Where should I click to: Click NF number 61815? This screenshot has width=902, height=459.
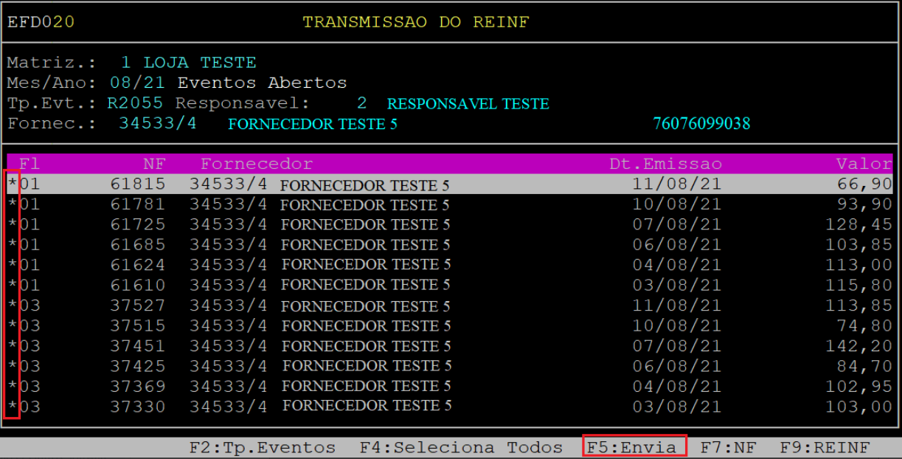pos(138,184)
